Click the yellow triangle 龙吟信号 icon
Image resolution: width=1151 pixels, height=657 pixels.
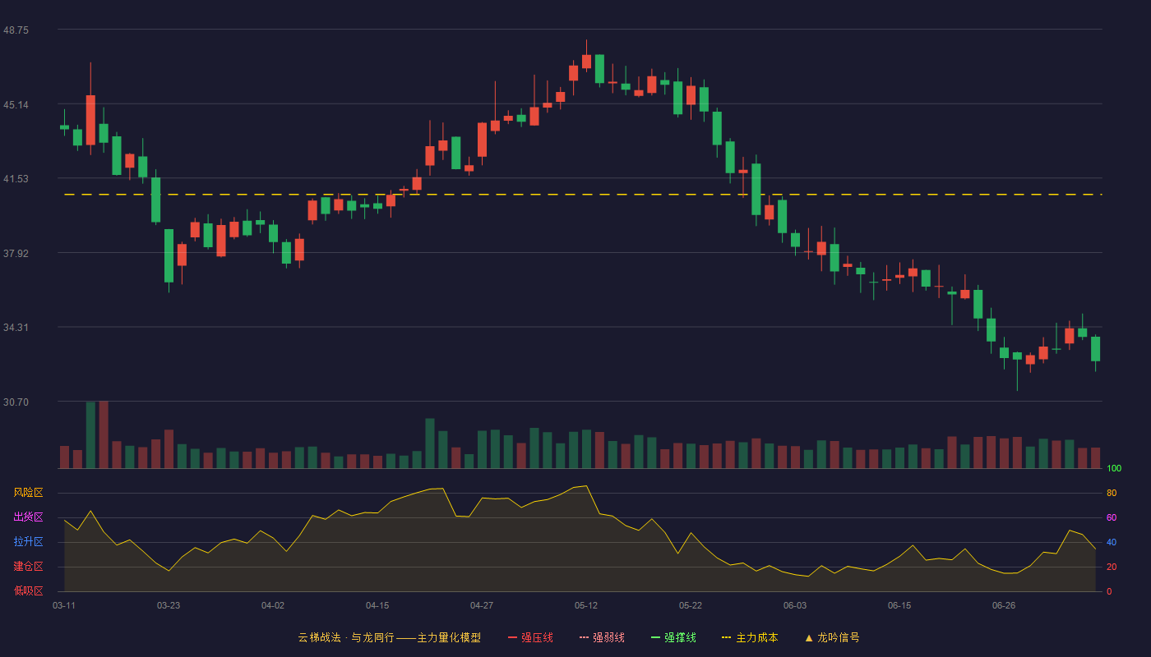click(808, 637)
